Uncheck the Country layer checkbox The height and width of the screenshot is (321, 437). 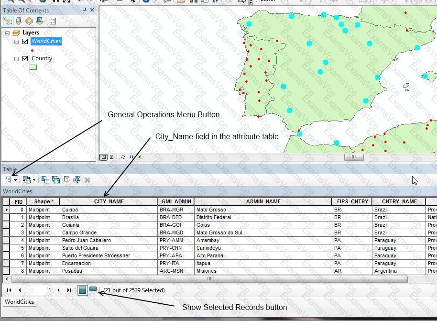click(25, 59)
